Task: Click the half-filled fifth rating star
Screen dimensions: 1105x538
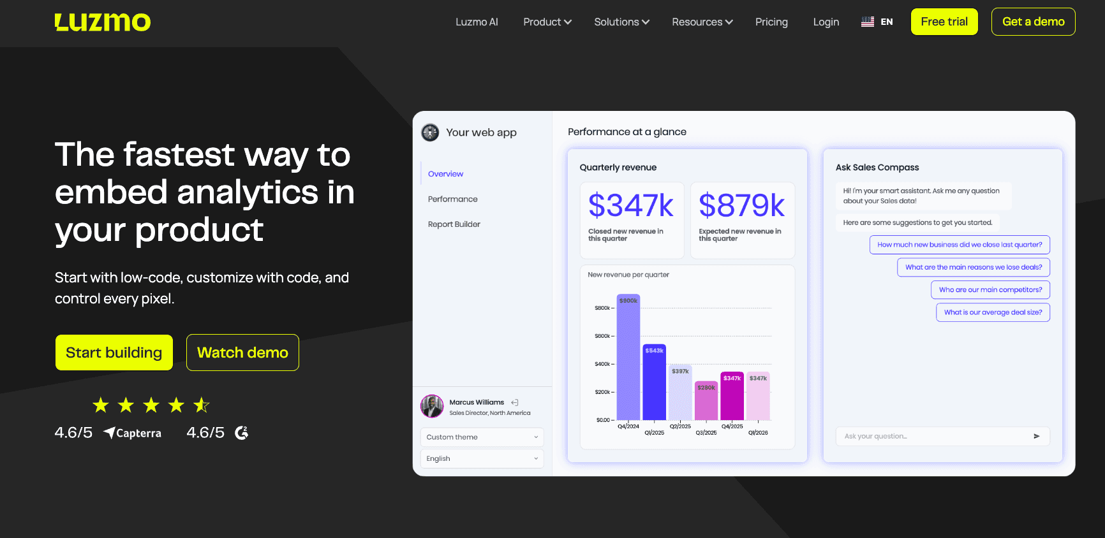Action: [202, 405]
